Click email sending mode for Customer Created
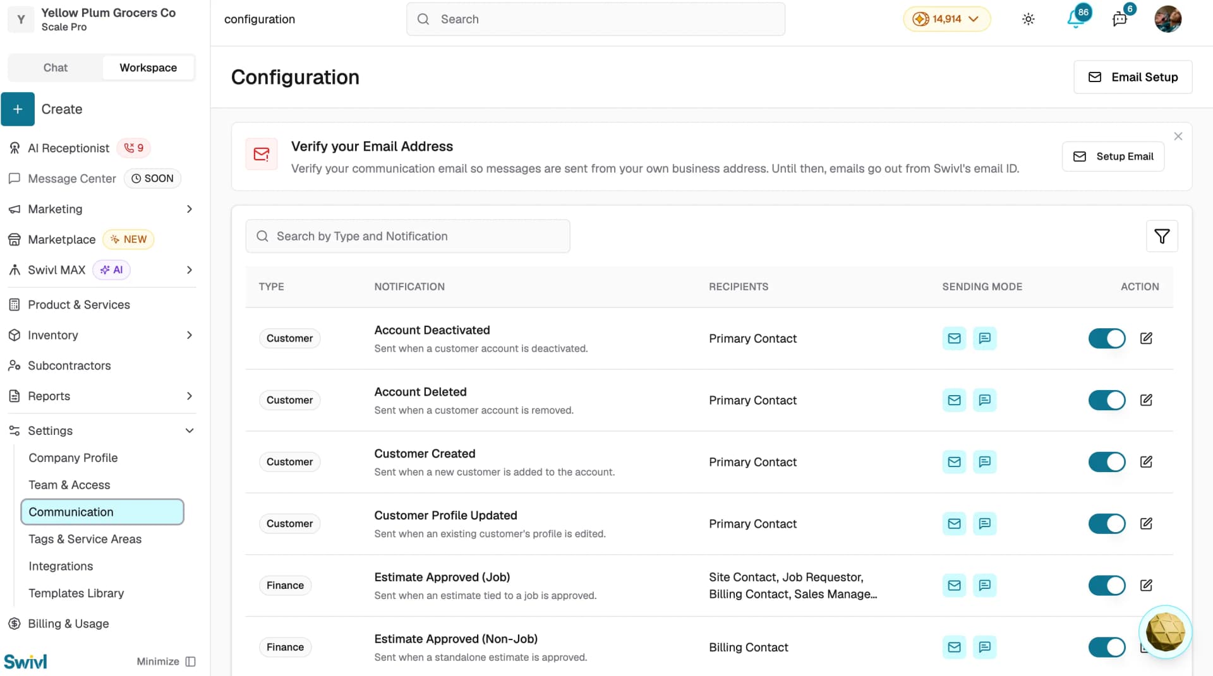1213x676 pixels. (954, 462)
